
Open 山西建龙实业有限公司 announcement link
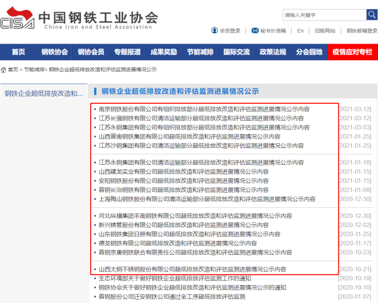click(x=183, y=172)
